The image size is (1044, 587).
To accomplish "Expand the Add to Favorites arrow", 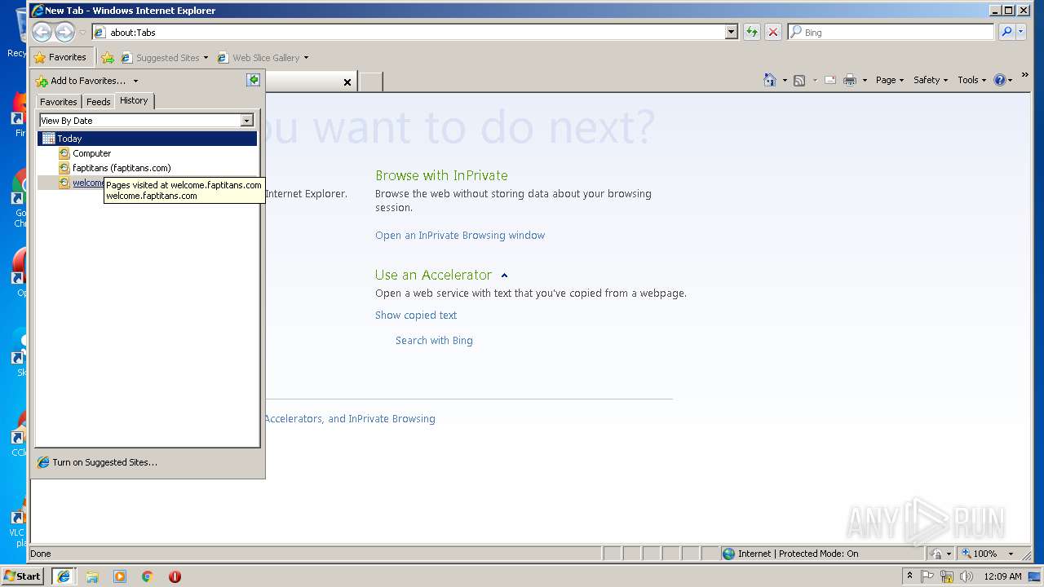I will tap(135, 81).
